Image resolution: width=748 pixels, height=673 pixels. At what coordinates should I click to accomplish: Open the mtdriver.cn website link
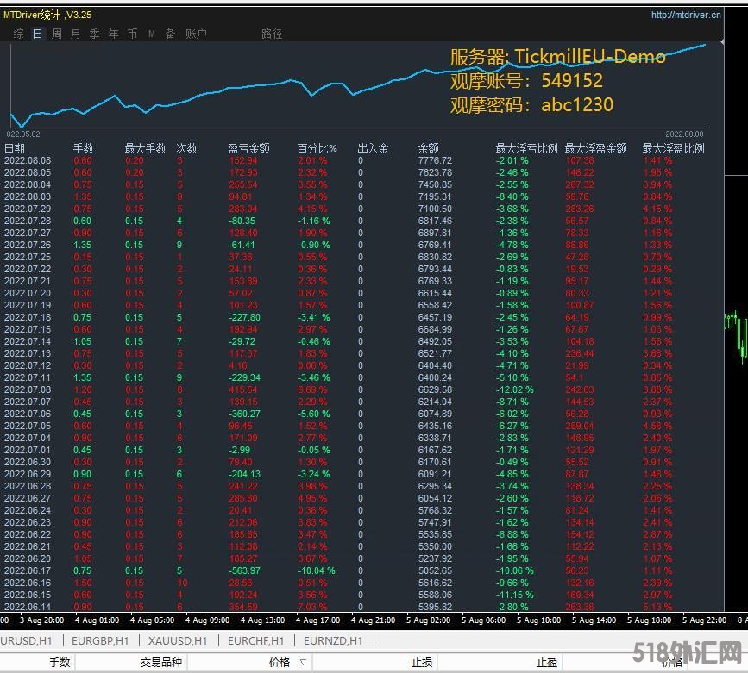686,15
